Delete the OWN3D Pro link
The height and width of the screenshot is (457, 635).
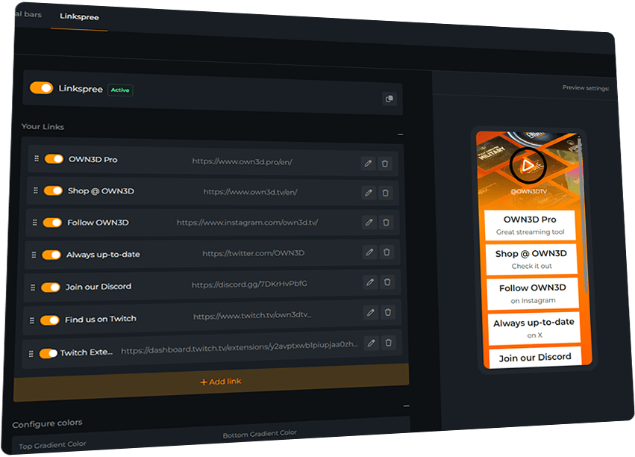click(385, 164)
